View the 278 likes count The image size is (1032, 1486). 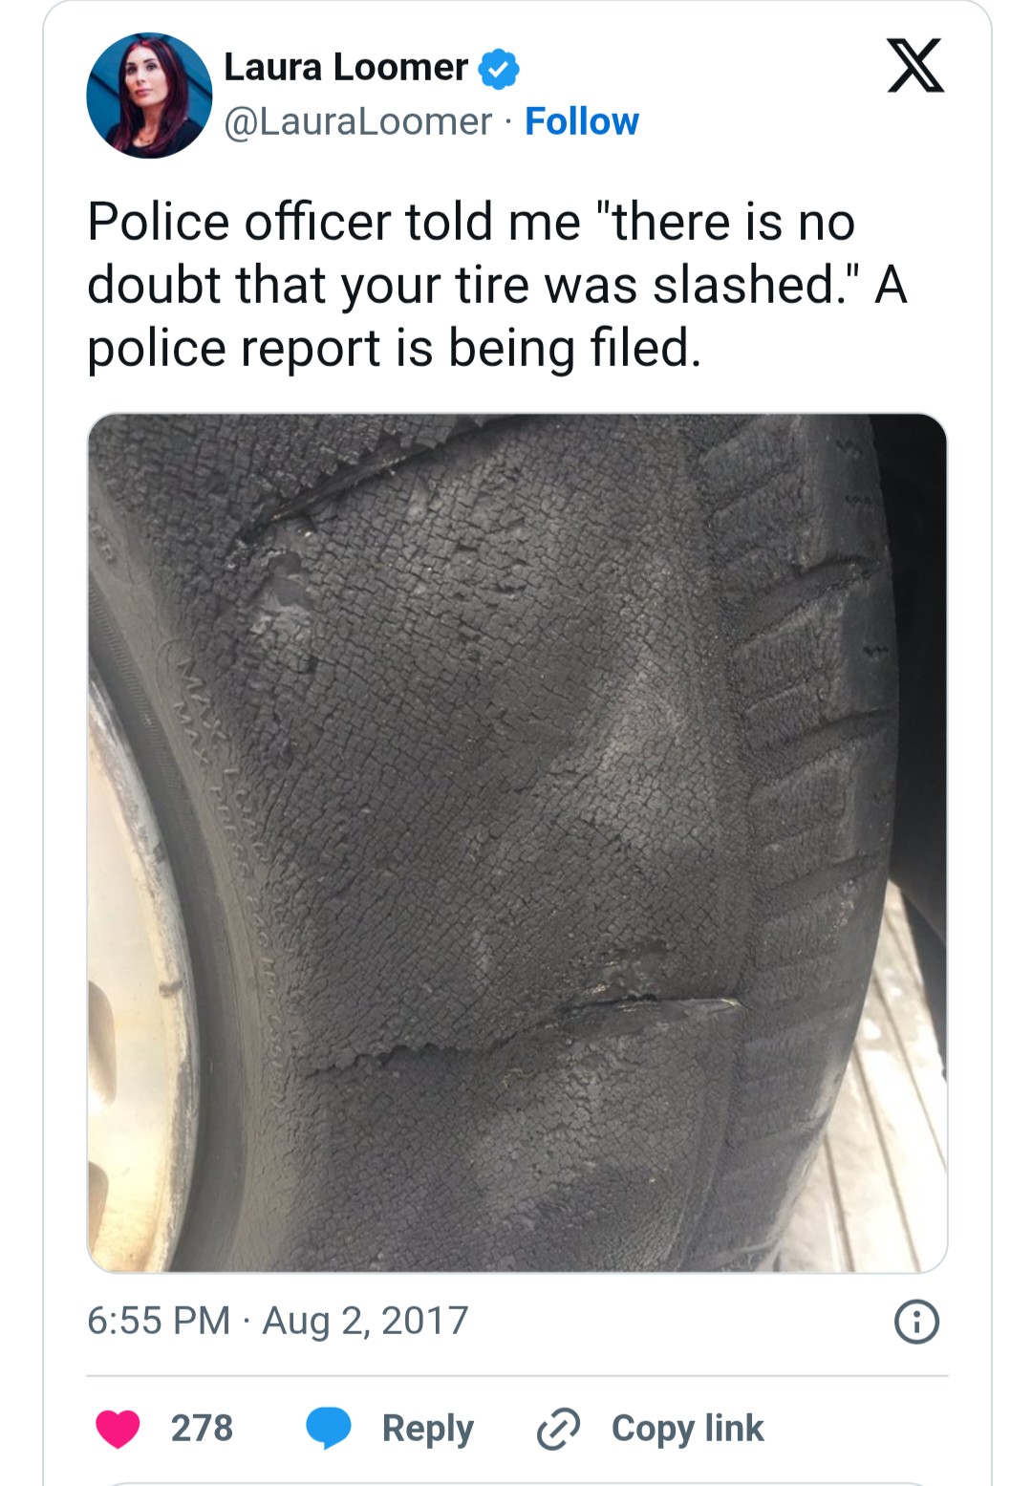click(x=202, y=1428)
